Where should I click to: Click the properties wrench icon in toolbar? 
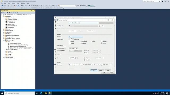(80, 6)
